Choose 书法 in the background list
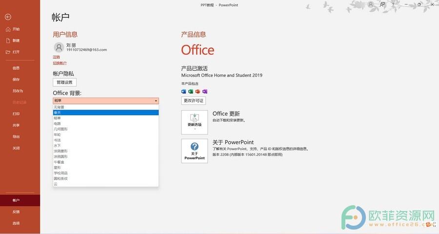This screenshot has height=234, width=439. click(106, 140)
